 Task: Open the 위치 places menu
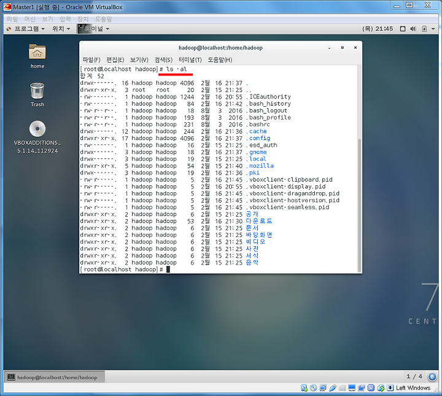(x=61, y=29)
